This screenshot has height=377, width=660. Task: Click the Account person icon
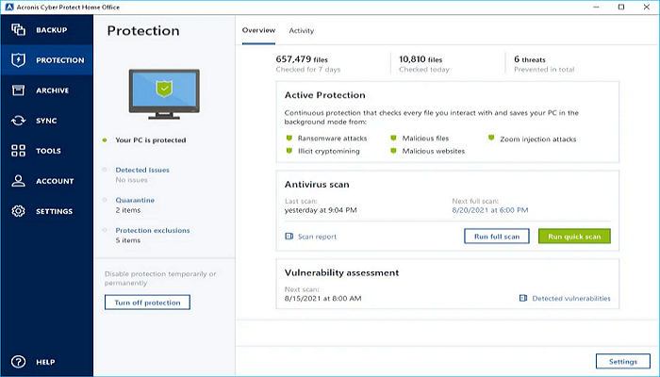[18, 181]
